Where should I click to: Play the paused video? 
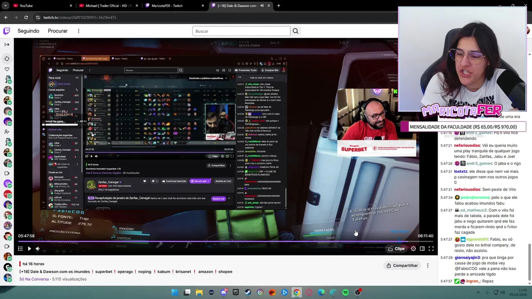[29, 249]
